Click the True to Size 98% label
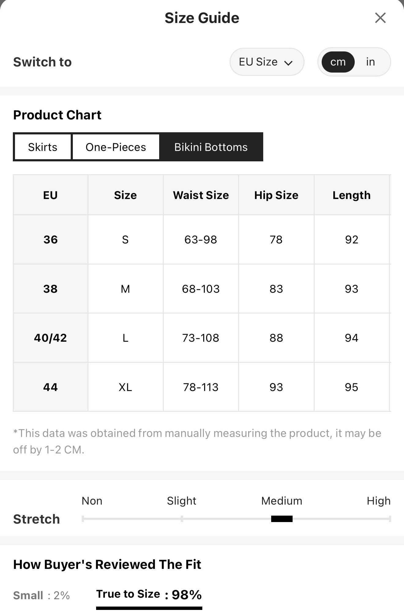This screenshot has width=404, height=613. point(149,594)
